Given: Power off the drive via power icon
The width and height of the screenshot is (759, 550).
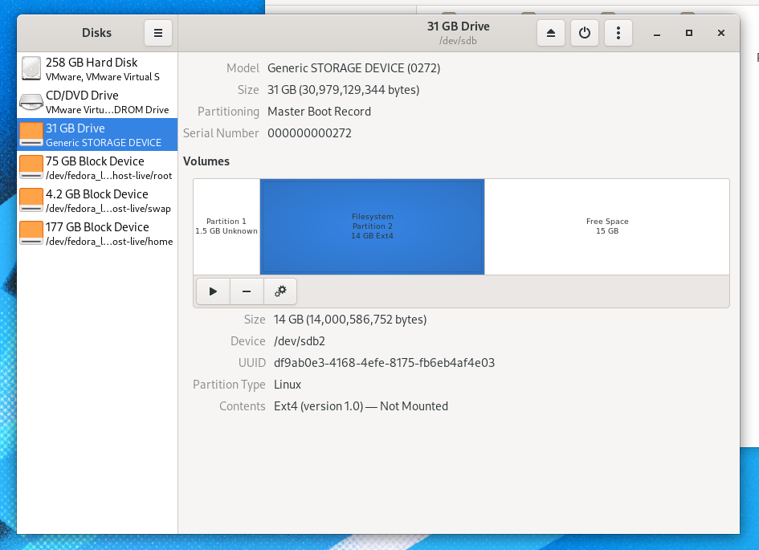Looking at the screenshot, I should 584,33.
